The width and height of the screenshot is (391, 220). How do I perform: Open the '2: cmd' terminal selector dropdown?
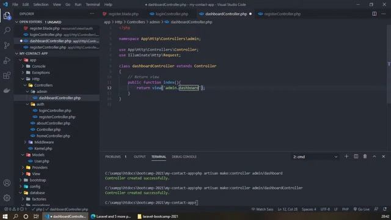315,157
